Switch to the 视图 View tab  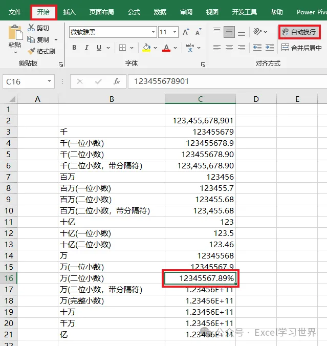pyautogui.click(x=212, y=12)
